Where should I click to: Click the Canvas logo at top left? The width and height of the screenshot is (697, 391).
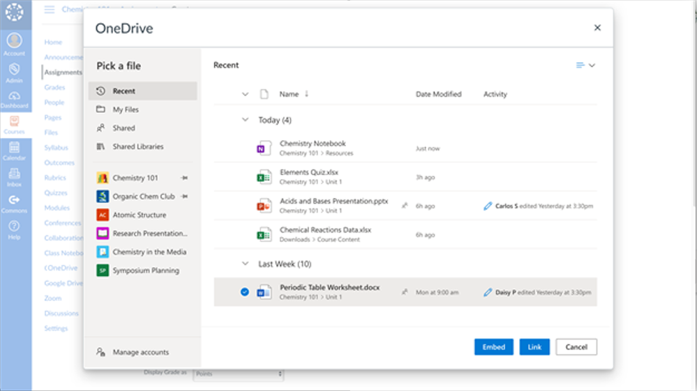tap(14, 12)
